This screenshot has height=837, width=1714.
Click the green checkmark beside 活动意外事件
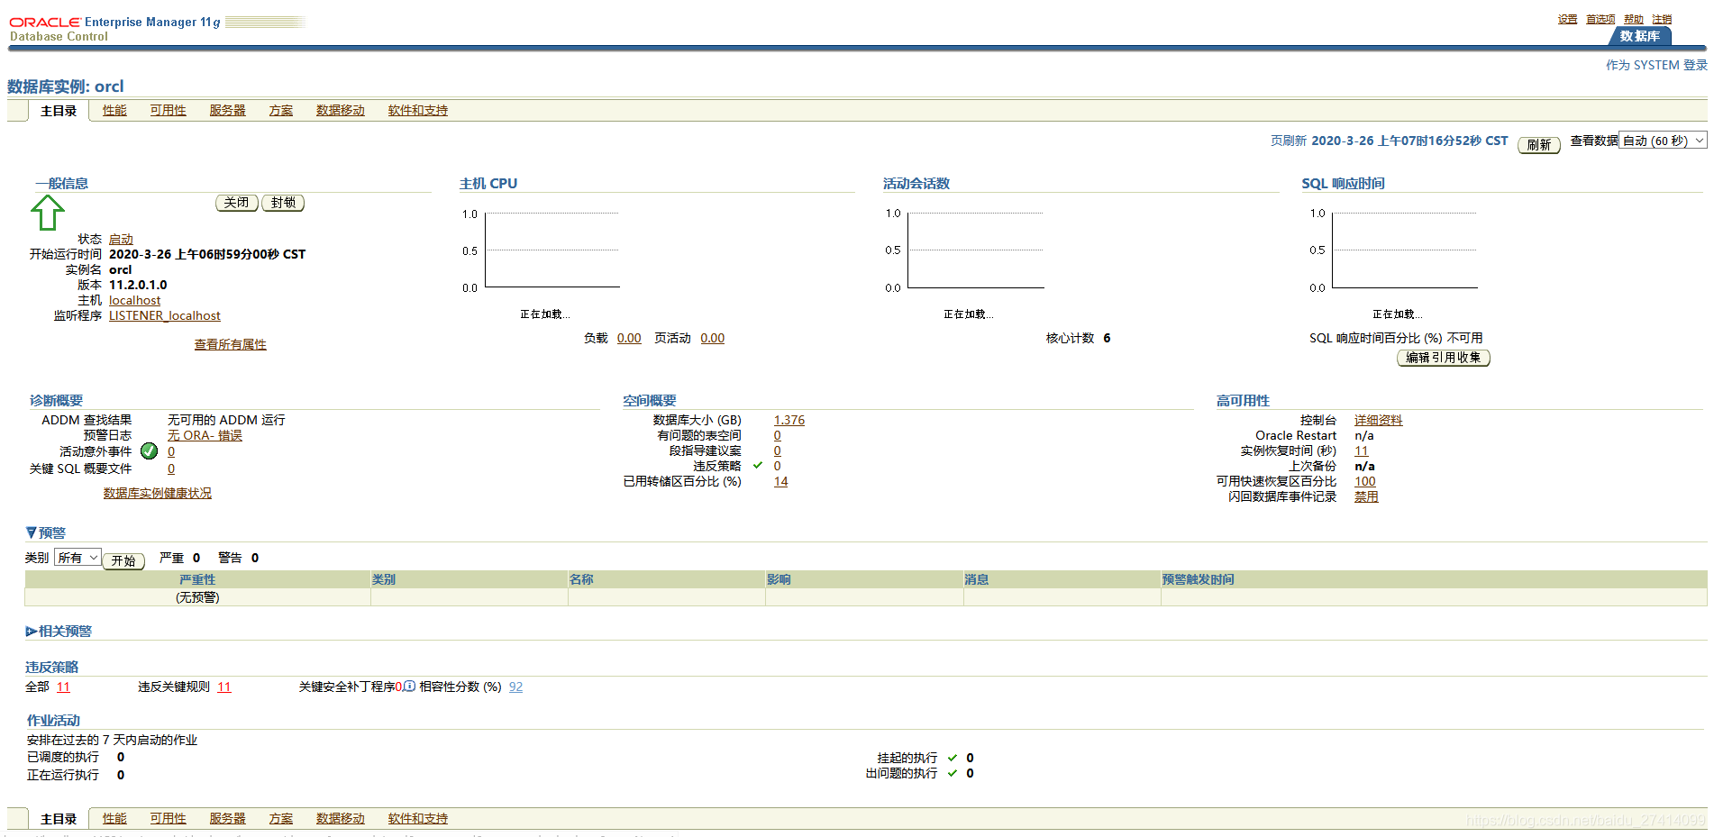click(x=150, y=451)
